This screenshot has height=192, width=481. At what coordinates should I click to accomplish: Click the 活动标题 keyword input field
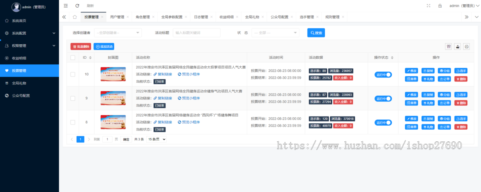pos(196,33)
